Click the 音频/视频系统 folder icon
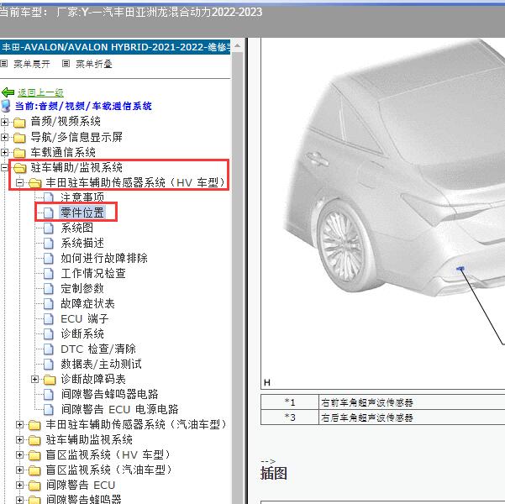Screen dimensions: 505x504 (19, 123)
